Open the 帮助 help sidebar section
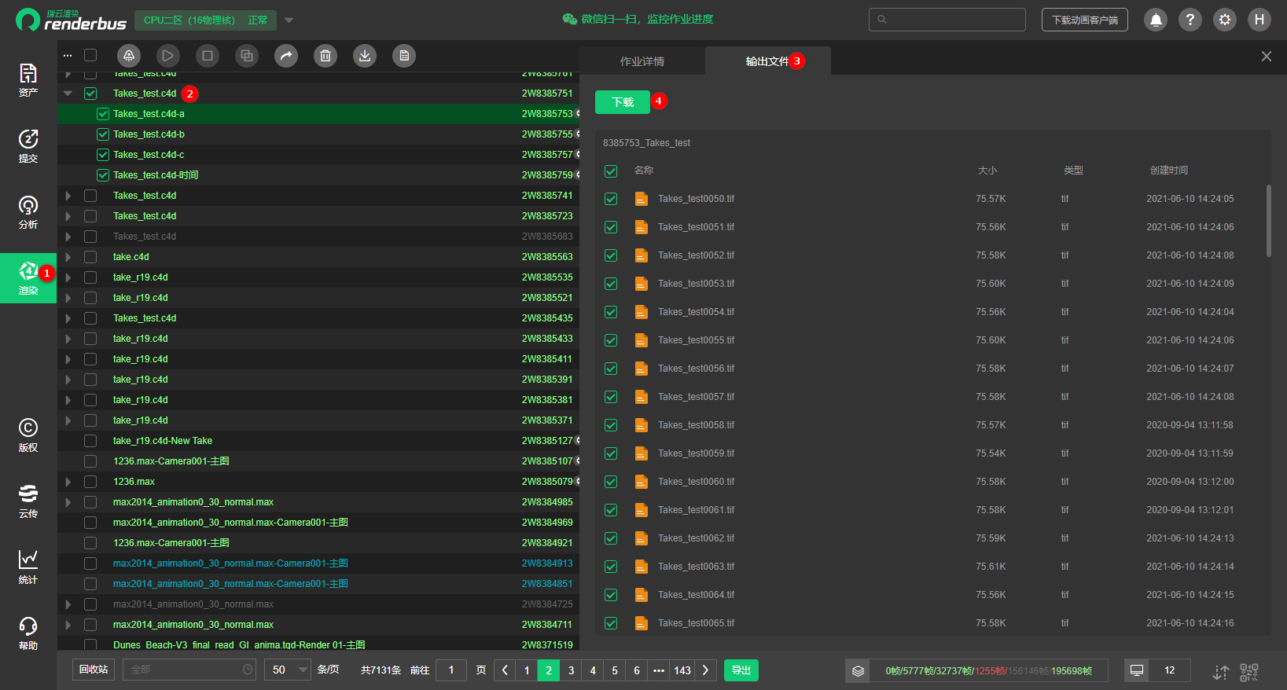1287x690 pixels. click(x=28, y=633)
